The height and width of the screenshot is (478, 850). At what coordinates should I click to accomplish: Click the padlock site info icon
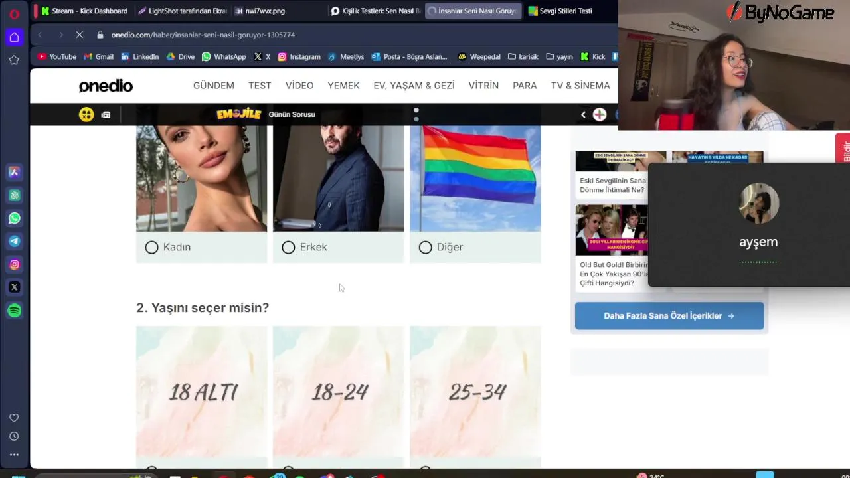[100, 35]
